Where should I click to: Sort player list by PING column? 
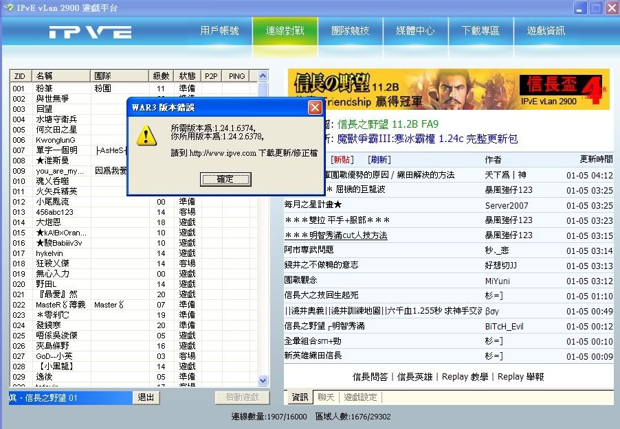(236, 76)
